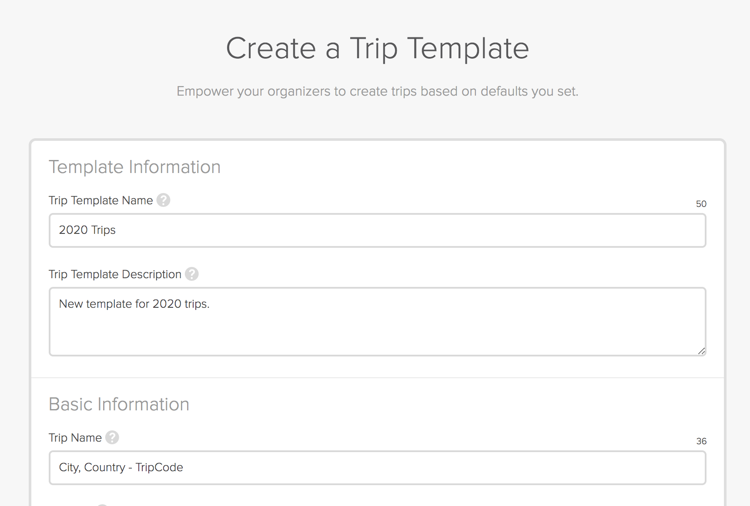Click the 'Trip Template Name' label
This screenshot has height=506, width=750.
pos(101,200)
